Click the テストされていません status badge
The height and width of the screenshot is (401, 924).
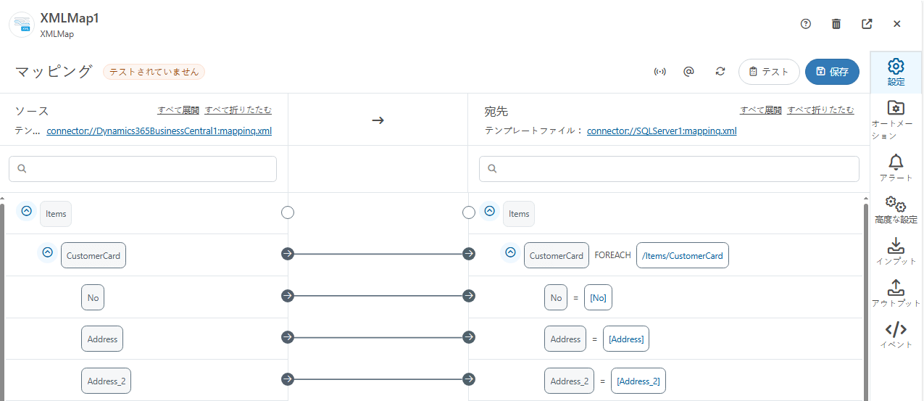coord(154,72)
